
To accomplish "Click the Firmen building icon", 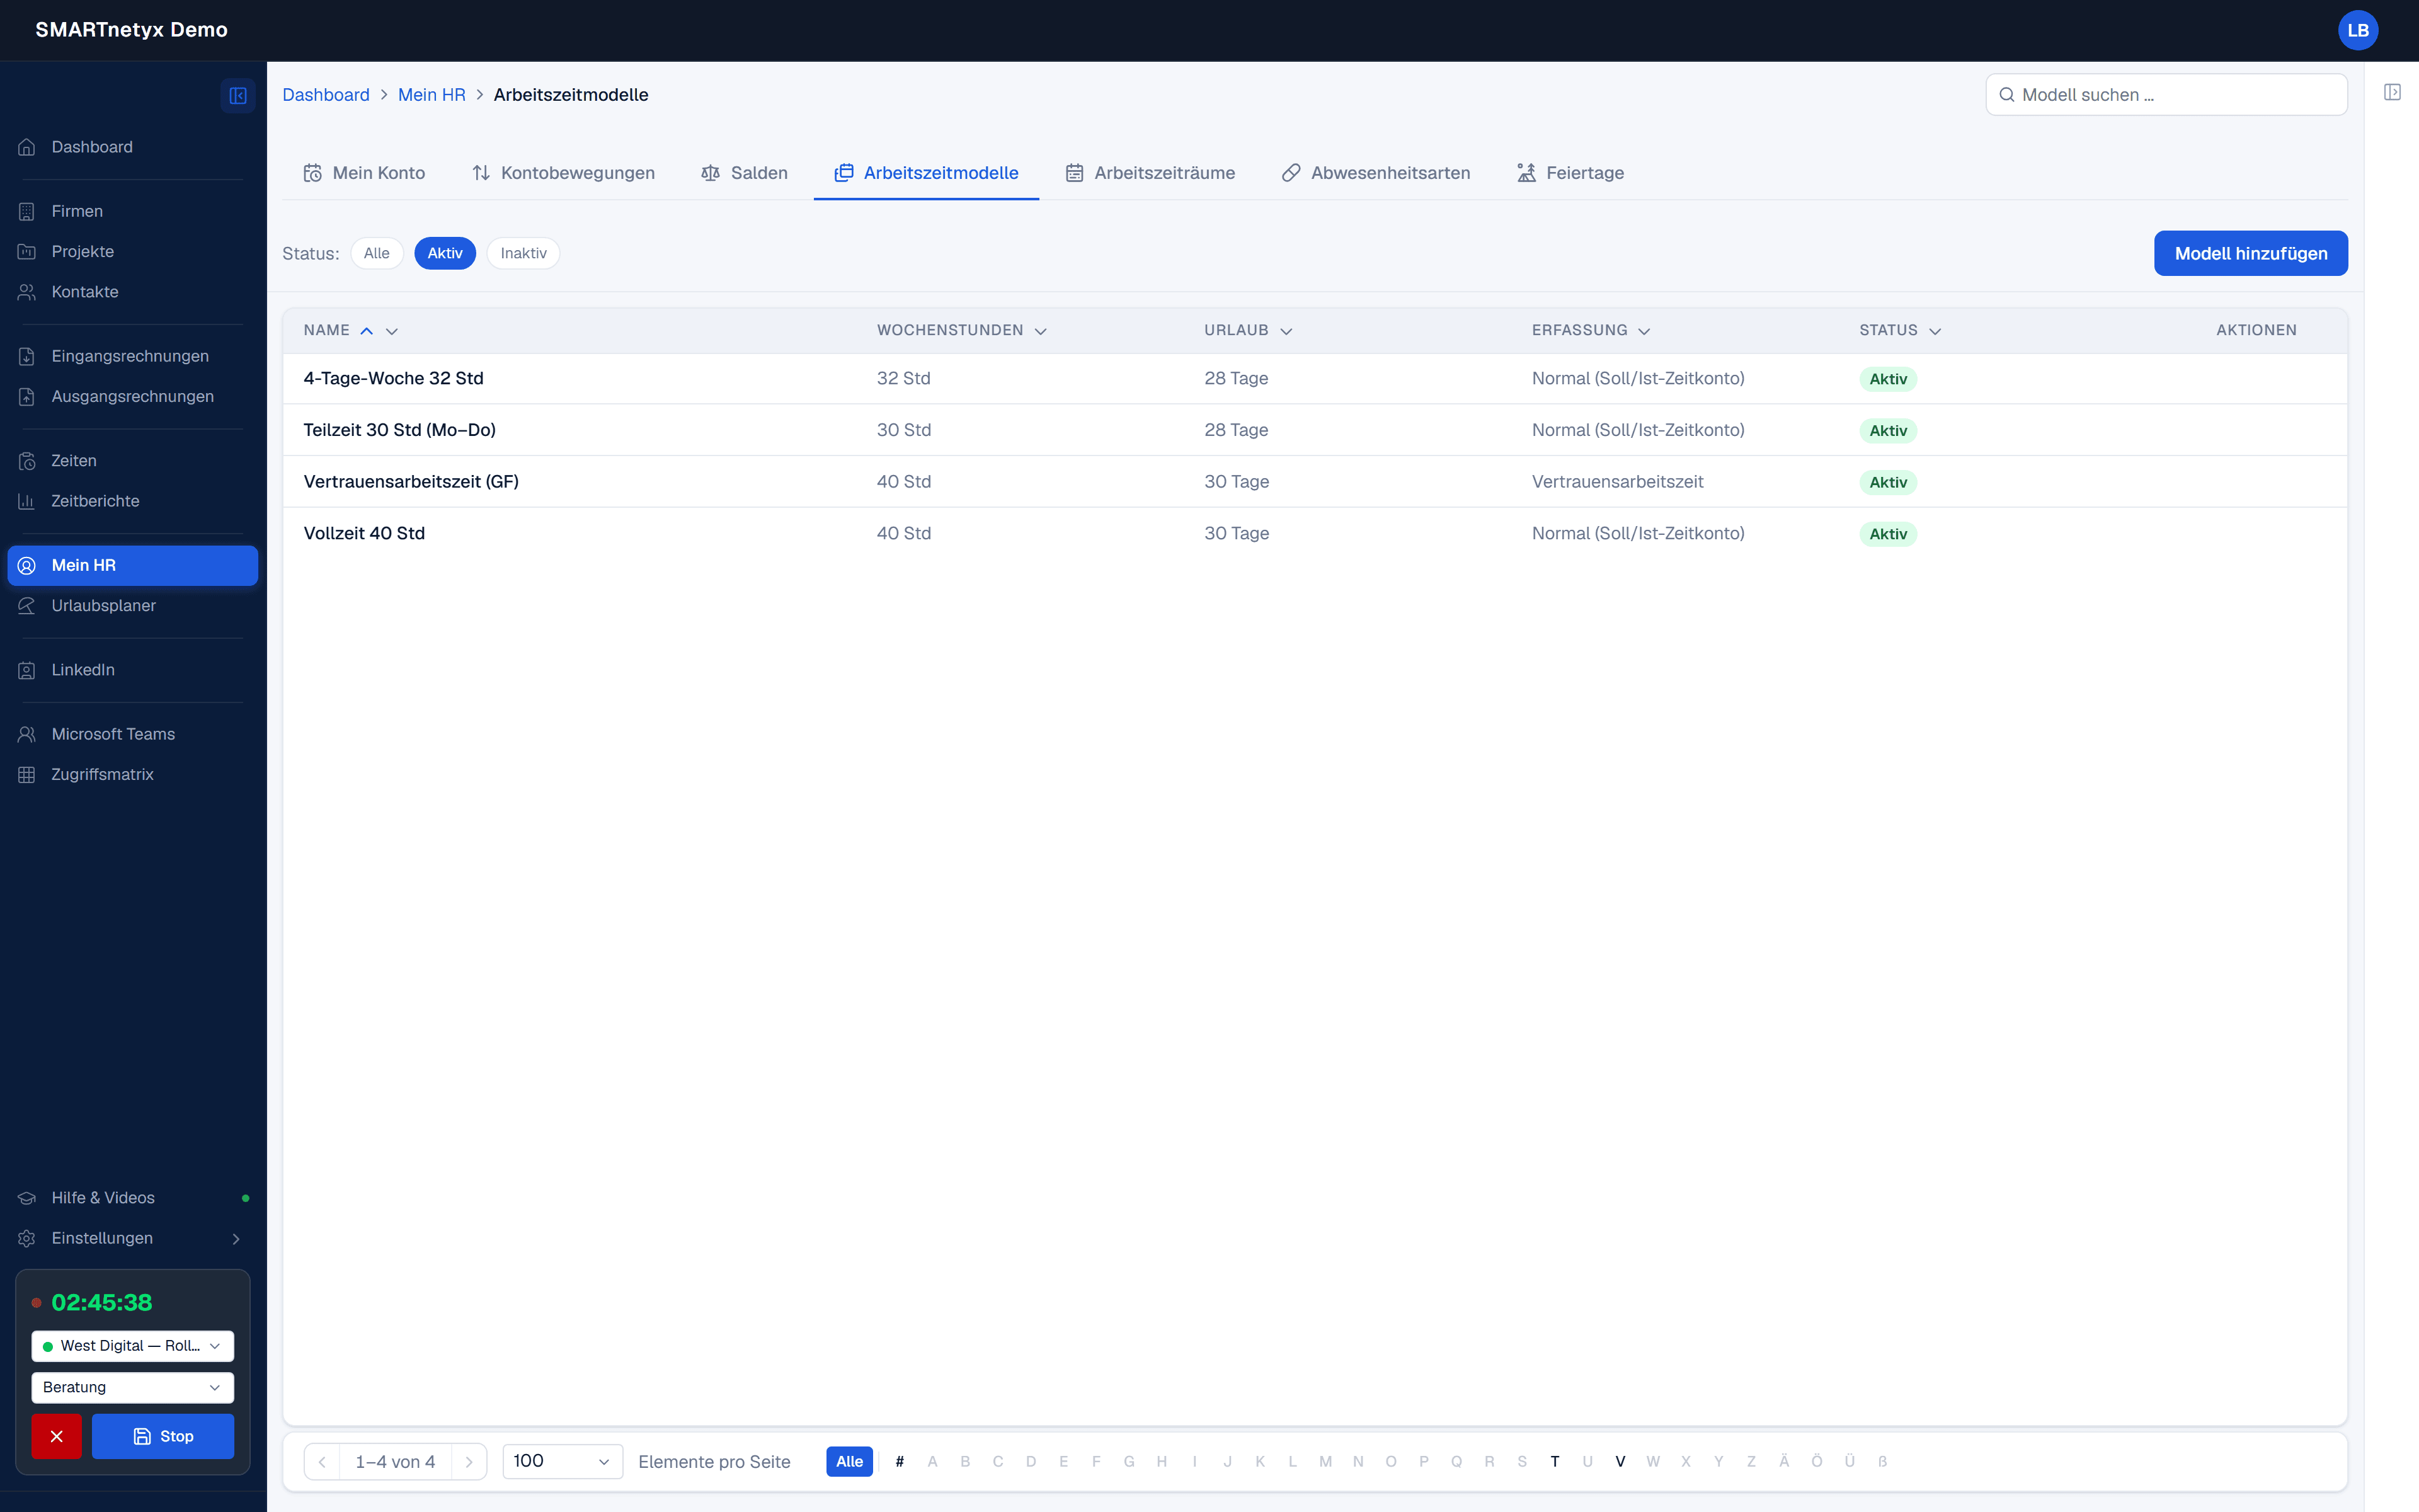I will (27, 211).
